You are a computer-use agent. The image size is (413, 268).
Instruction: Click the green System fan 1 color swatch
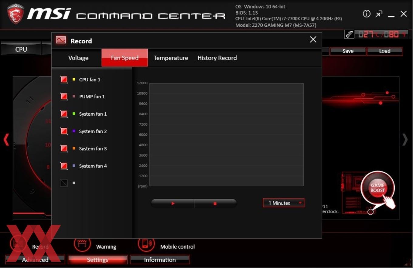[x=74, y=114]
